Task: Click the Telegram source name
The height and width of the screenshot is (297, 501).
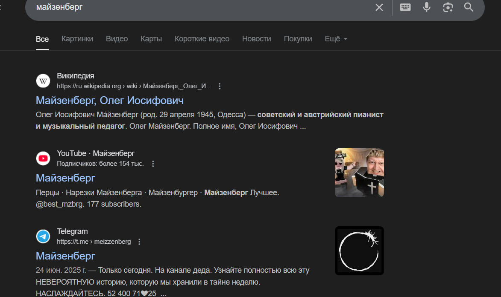Action: click(72, 231)
